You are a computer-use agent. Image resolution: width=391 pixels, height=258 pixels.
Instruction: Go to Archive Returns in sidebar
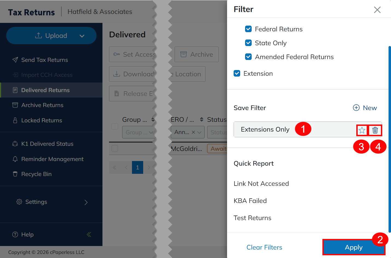[42, 105]
